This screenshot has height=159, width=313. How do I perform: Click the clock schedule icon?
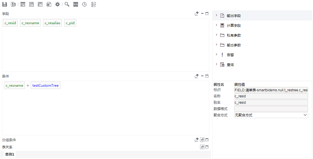point(84,4)
